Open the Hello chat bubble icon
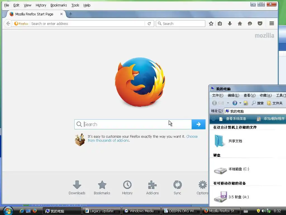The height and width of the screenshot is (215, 286). point(250,24)
